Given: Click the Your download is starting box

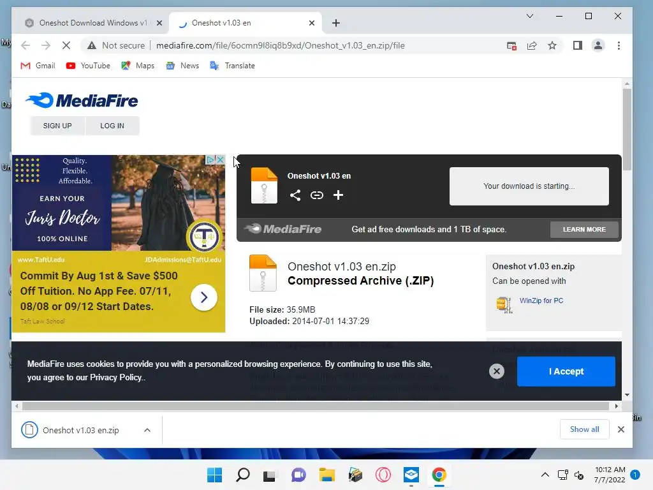Looking at the screenshot, I should tap(529, 186).
